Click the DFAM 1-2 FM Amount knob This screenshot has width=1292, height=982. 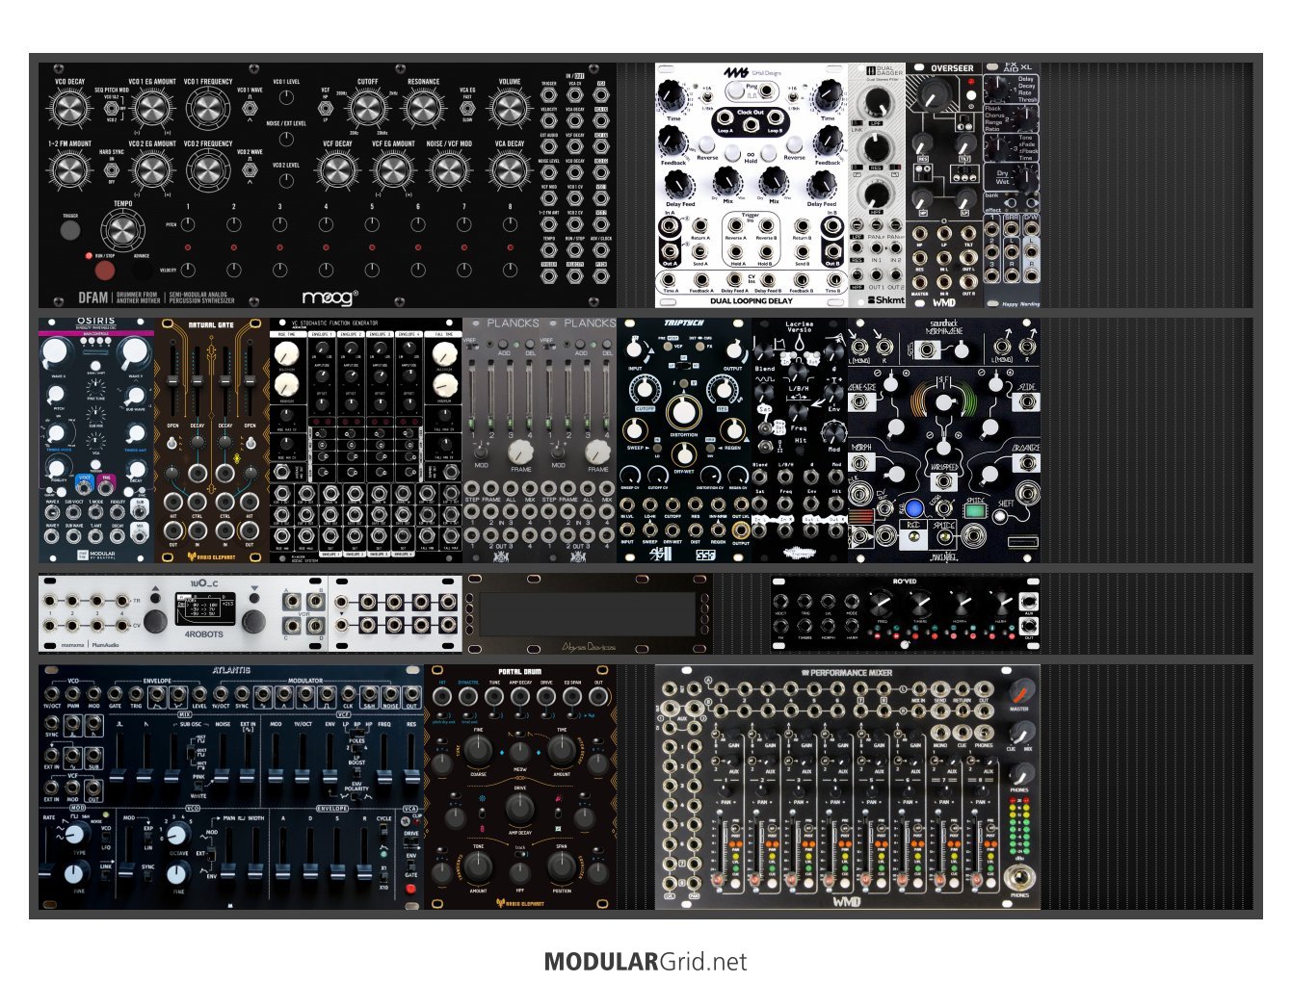(x=69, y=171)
